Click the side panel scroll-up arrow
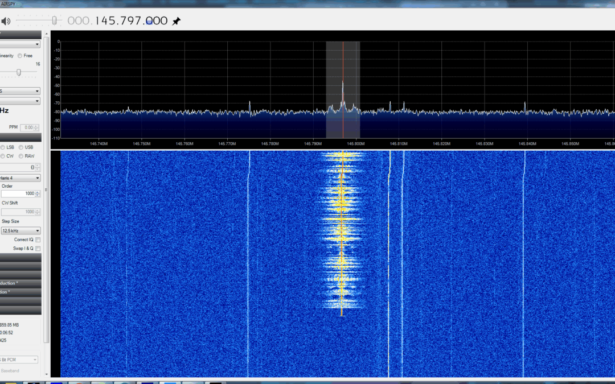 47,34
